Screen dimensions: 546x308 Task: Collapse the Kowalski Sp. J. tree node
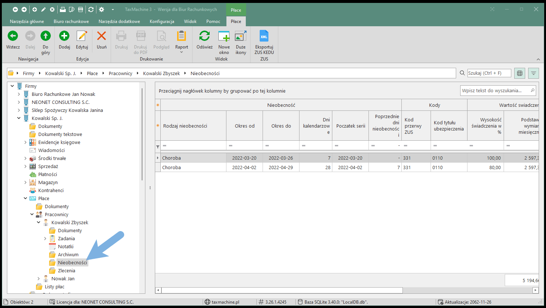[x=19, y=118]
